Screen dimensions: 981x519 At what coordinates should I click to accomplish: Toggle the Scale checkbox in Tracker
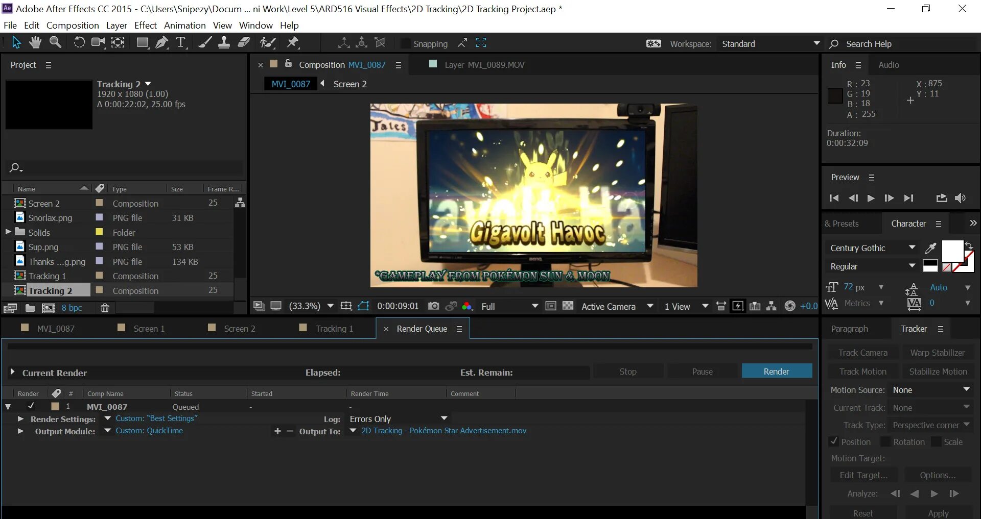tap(936, 441)
